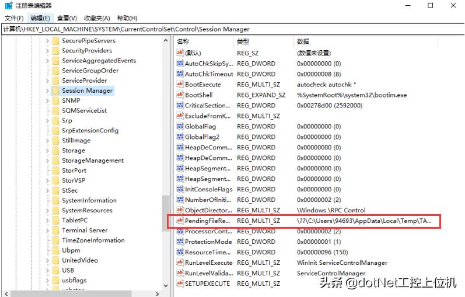Click the string icon of ObjectDirector...
The image size is (465, 297).
point(180,210)
